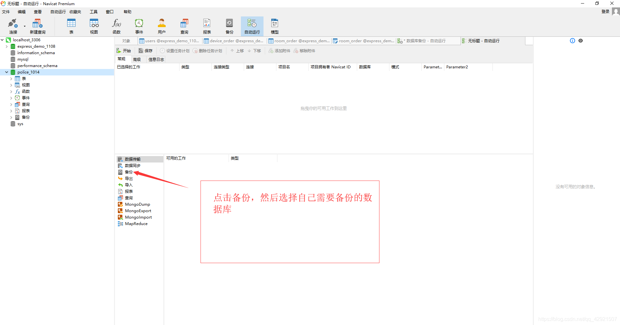
Task: Open the View (视图) toolbar icon
Action: pyautogui.click(x=94, y=26)
